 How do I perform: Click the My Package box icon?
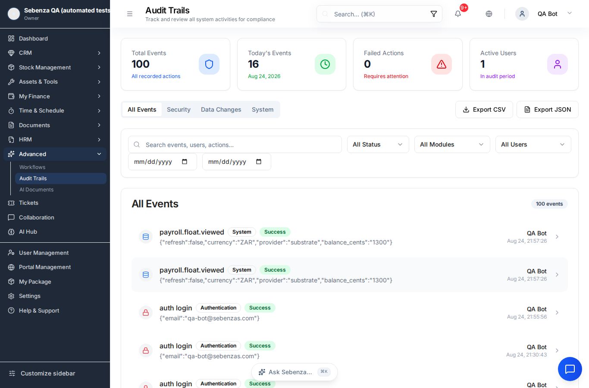11,282
